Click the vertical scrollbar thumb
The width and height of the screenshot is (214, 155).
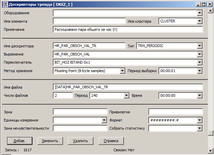click(211, 133)
